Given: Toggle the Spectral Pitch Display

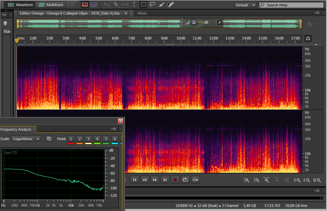Looking at the screenshot, I should (x=94, y=5).
